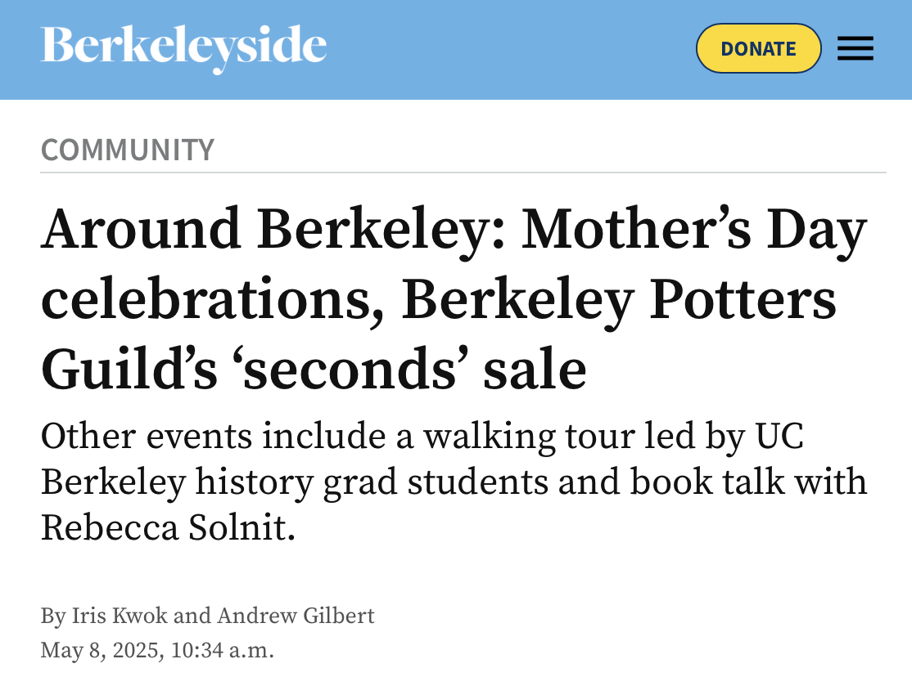Screen dimensions: 912x677
Task: Click 'Rebecca Solnit' in the subheading
Action: pos(167,529)
